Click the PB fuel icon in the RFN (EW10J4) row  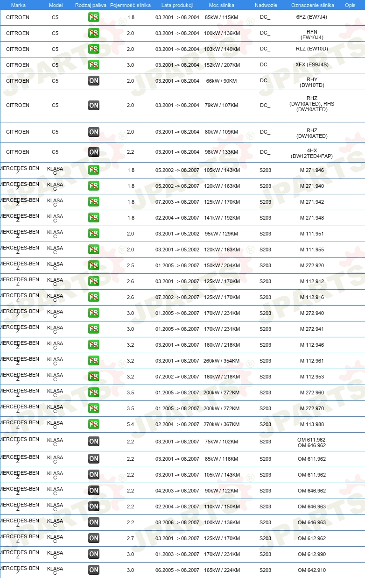click(94, 33)
